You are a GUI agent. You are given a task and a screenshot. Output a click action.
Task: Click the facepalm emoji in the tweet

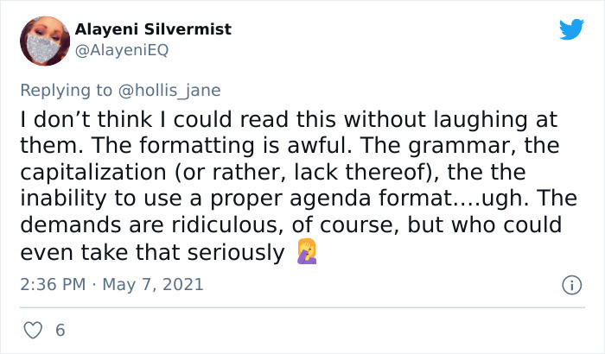[306, 253]
